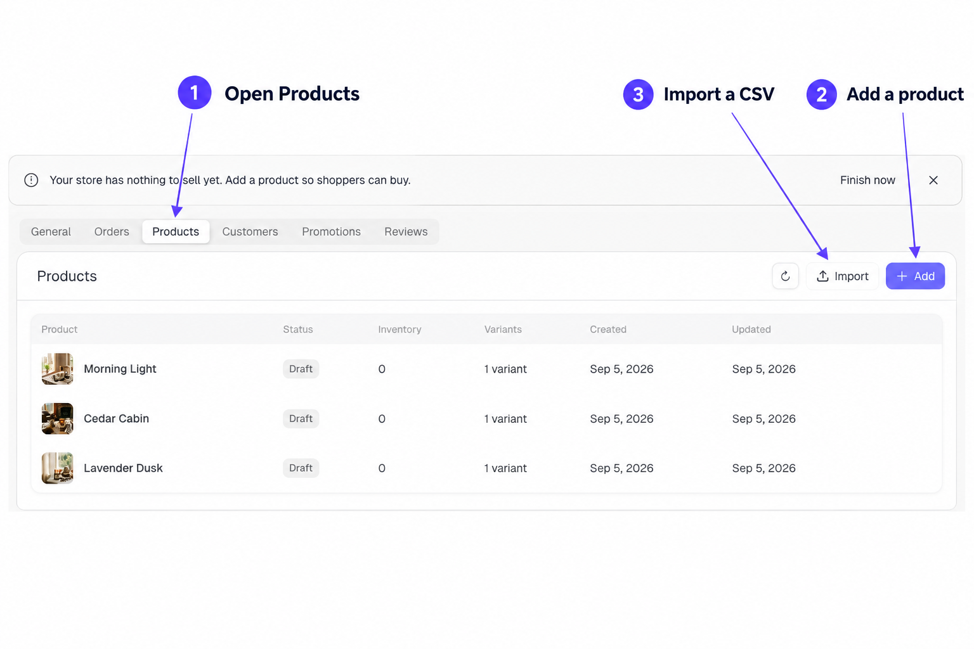
Task: Click the Inventory column header
Action: [399, 330]
